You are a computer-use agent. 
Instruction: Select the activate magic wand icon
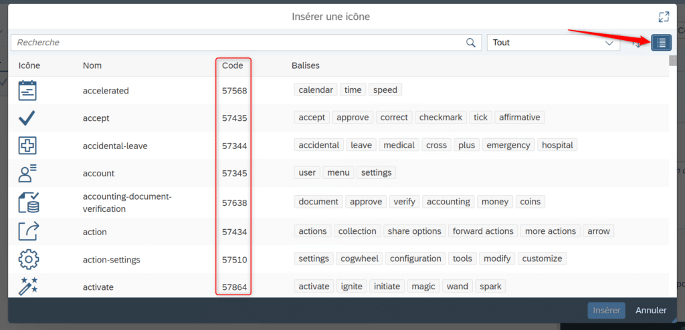tap(28, 286)
